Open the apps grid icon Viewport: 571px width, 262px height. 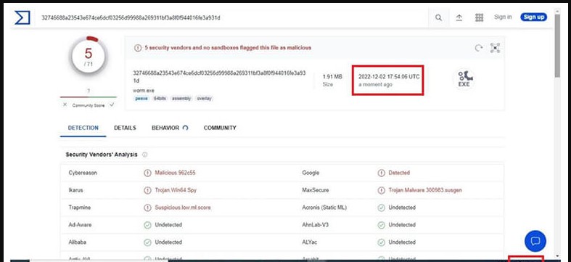click(x=480, y=17)
